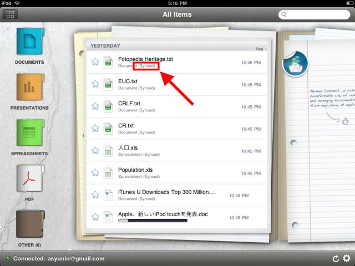355x266 pixels.
Task: Star the iTunes U Downloads document
Action: (95, 195)
